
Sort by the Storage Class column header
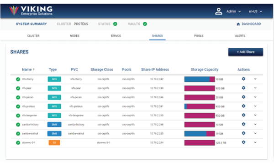pyautogui.click(x=102, y=70)
